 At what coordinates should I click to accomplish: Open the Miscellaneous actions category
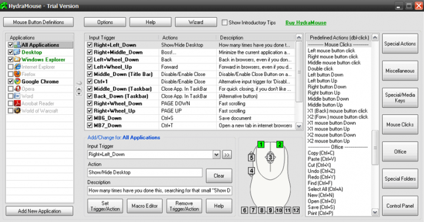coord(400,71)
